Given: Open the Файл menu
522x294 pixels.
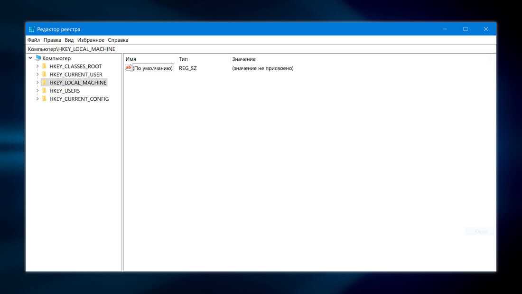Looking at the screenshot, I should point(33,40).
